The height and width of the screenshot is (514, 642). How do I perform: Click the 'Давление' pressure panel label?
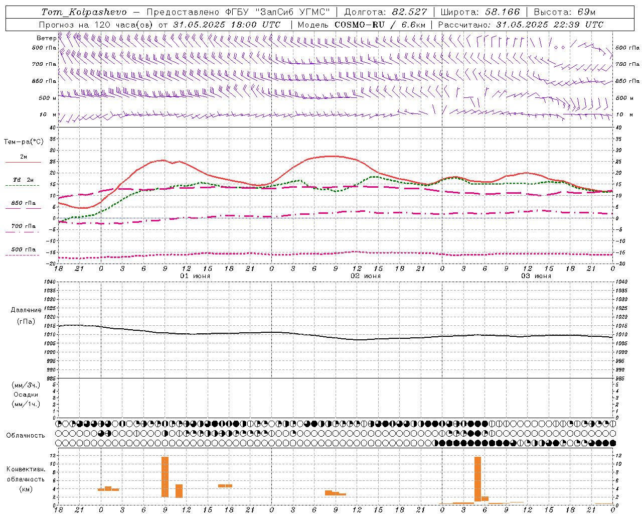26,310
